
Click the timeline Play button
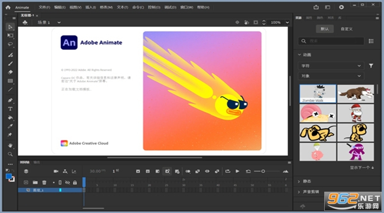click(237, 171)
